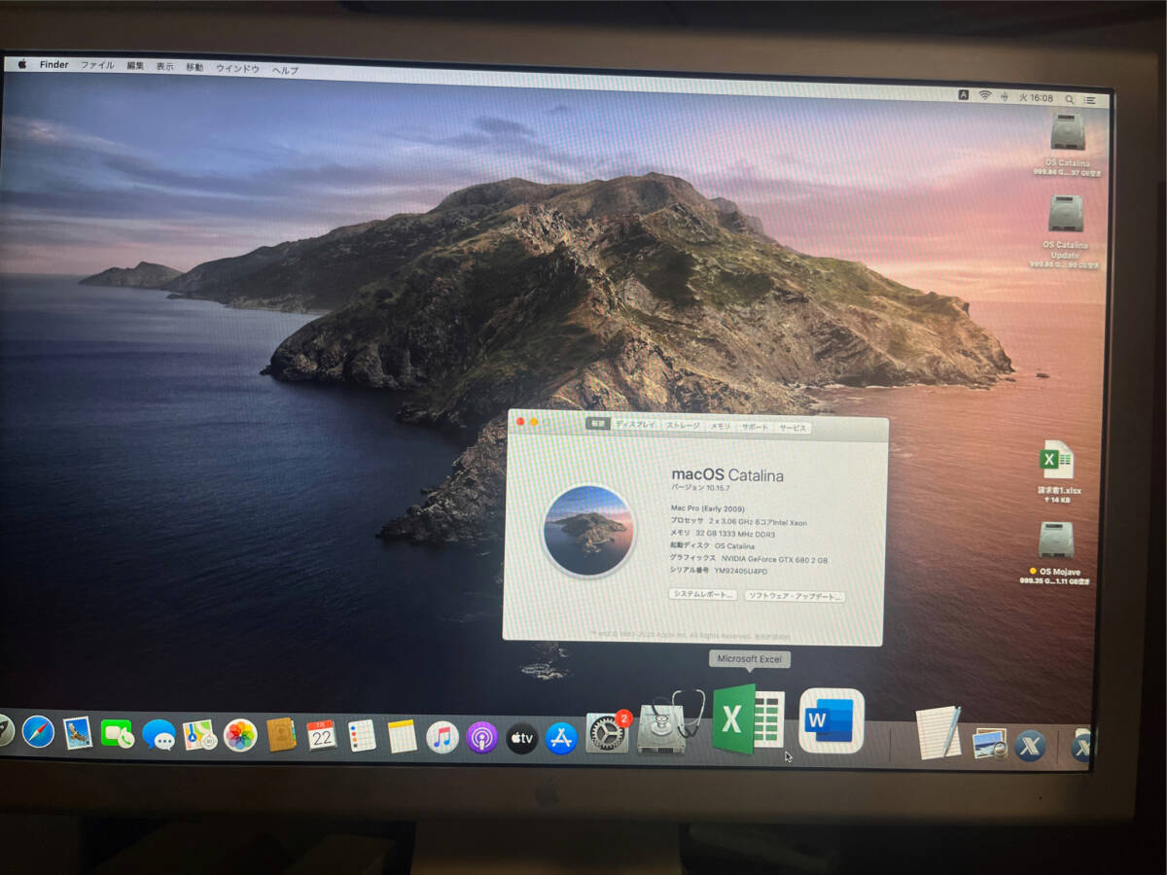Click the システムレポート button
This screenshot has width=1167, height=875.
tap(702, 594)
